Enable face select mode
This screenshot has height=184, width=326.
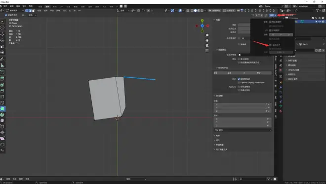tap(34, 10)
